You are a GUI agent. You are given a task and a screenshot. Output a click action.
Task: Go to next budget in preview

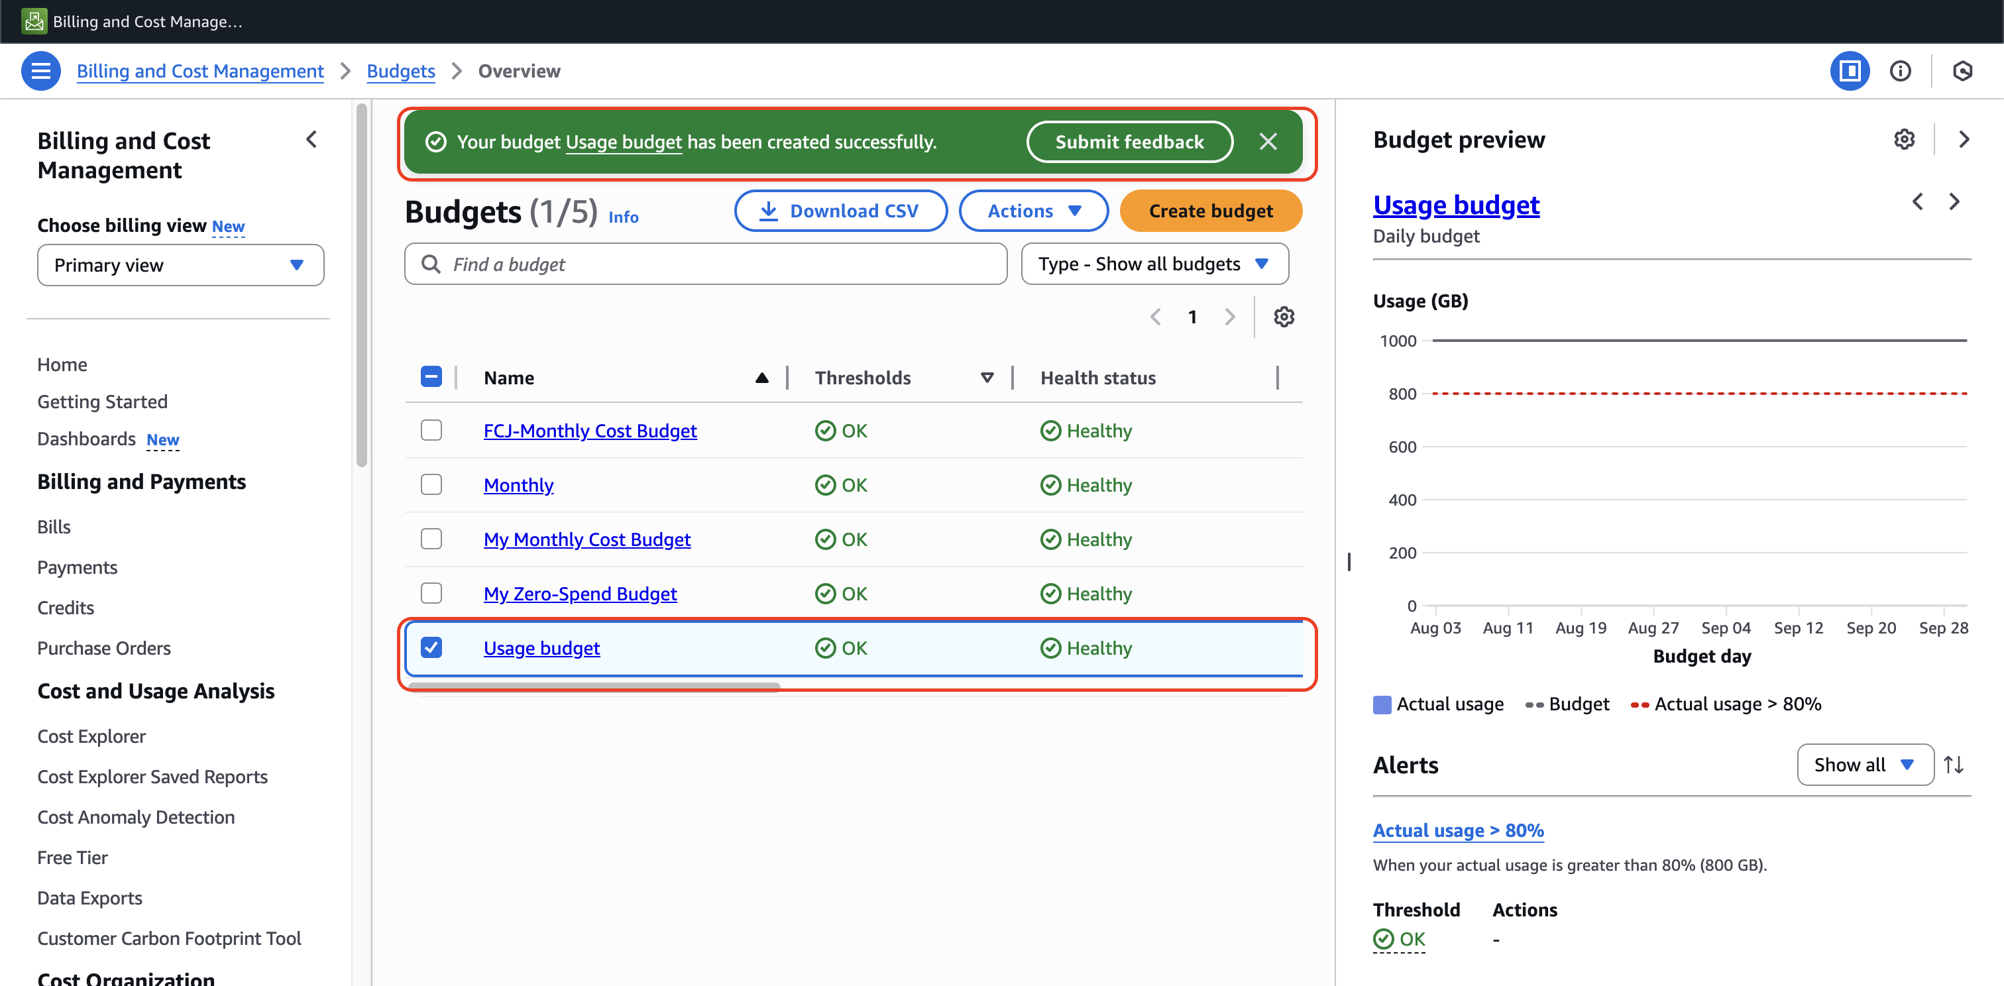tap(1954, 202)
